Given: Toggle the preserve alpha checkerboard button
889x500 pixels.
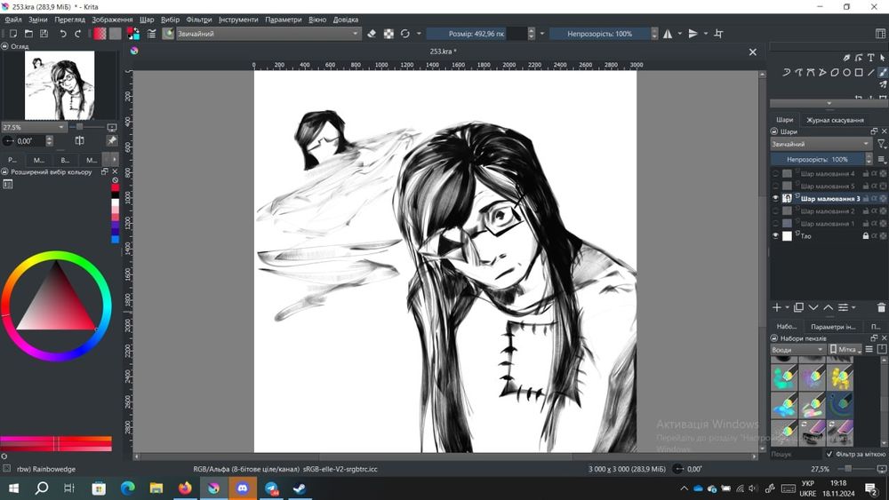Looking at the screenshot, I should (x=388, y=34).
